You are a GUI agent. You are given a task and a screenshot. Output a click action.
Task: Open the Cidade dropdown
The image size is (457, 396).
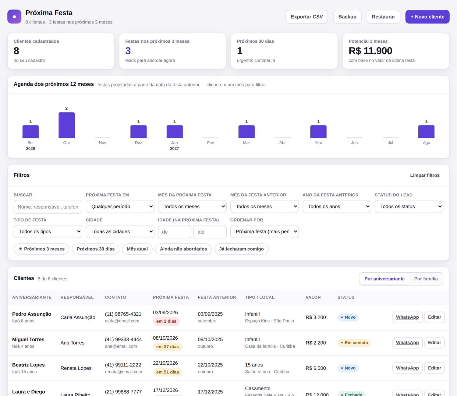[x=120, y=232]
